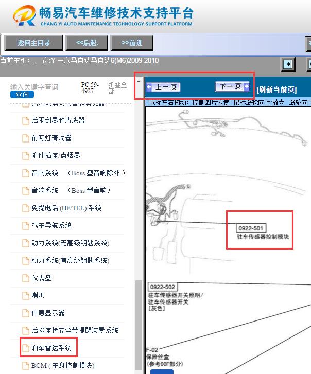
Task: Click document icon beside 汽车导航系统
Action: (26, 226)
